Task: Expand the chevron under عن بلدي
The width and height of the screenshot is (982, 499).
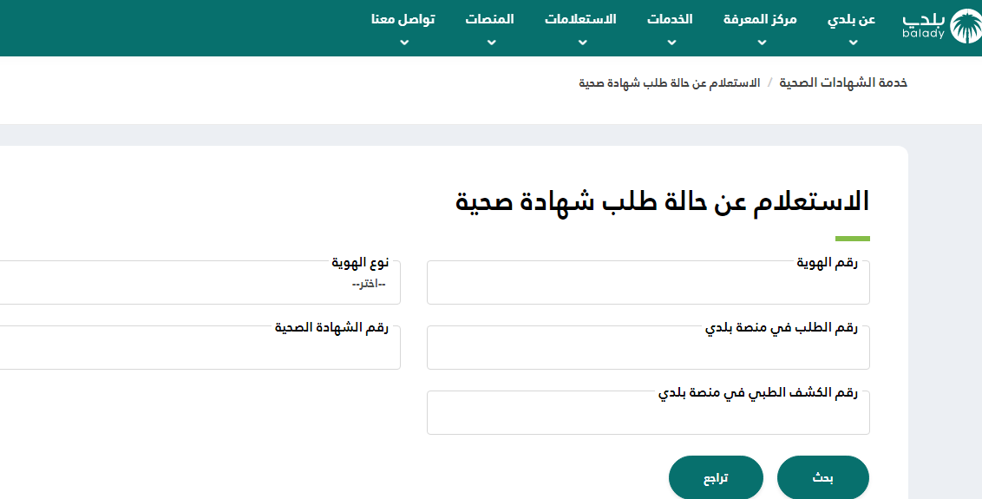Action: tap(852, 42)
